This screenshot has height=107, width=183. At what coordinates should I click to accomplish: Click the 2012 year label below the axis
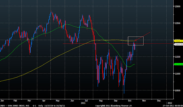click(170, 103)
